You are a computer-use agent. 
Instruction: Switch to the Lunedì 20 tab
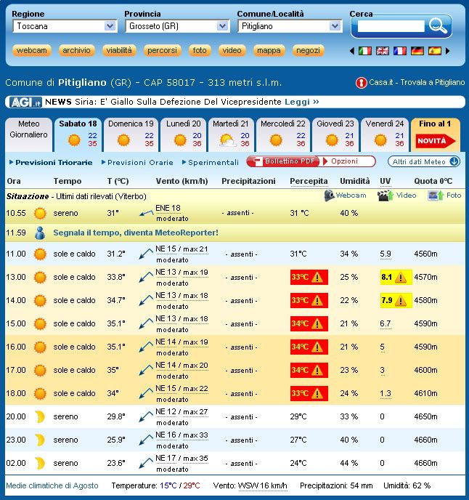pyautogui.click(x=183, y=134)
